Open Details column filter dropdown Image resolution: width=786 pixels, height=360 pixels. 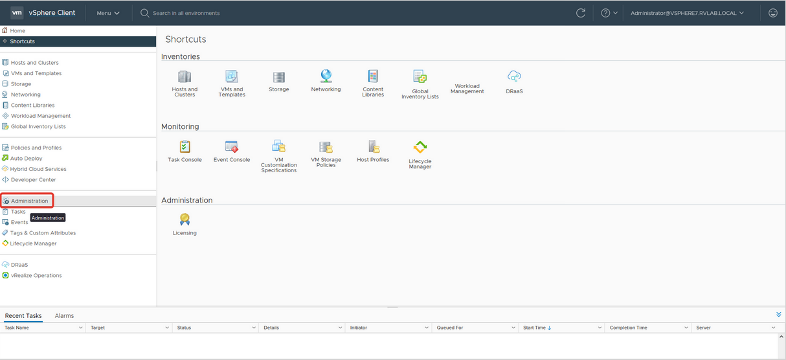click(341, 328)
